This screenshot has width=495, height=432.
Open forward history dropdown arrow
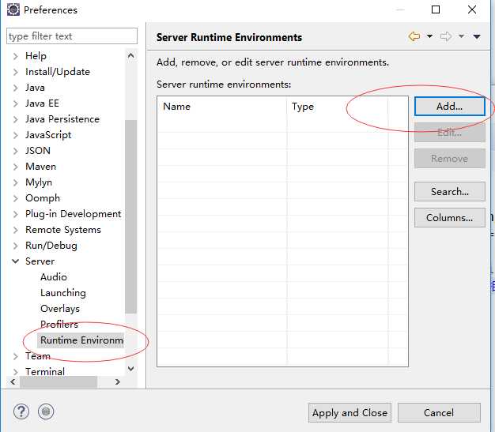point(461,36)
